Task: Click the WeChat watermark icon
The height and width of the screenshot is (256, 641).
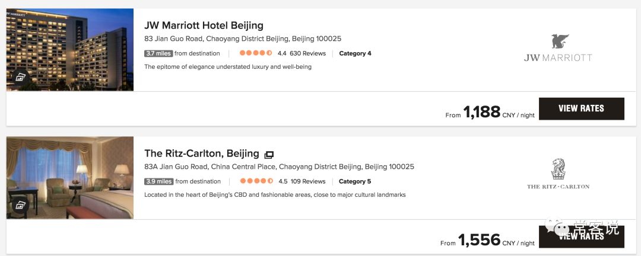Action: [x=560, y=228]
